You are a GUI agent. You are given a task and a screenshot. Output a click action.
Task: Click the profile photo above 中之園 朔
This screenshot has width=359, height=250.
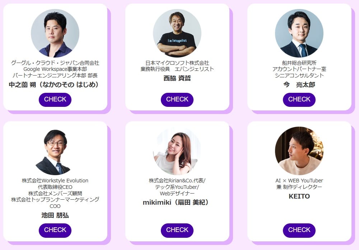click(x=55, y=33)
